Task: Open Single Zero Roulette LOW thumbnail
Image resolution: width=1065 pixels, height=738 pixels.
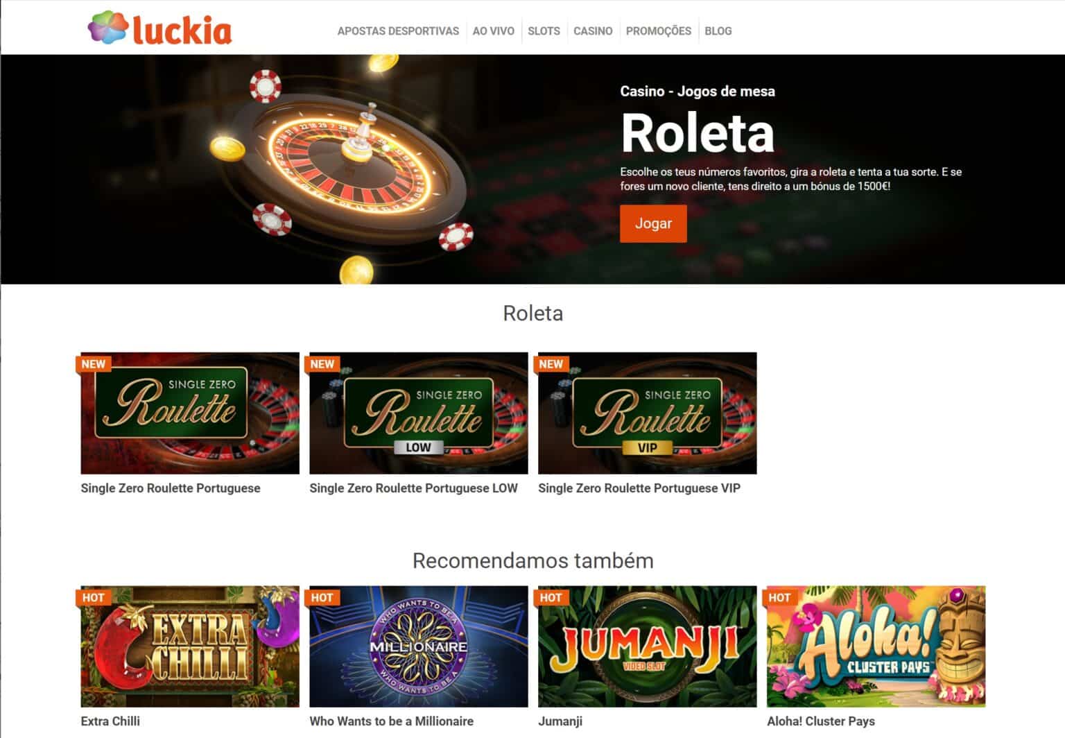Action: [x=419, y=413]
